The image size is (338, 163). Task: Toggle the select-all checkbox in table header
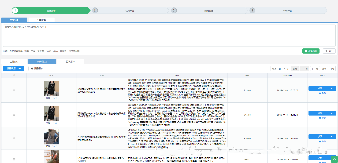14,75
